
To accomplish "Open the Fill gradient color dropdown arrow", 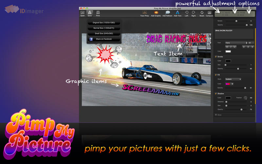I will coord(232,84).
